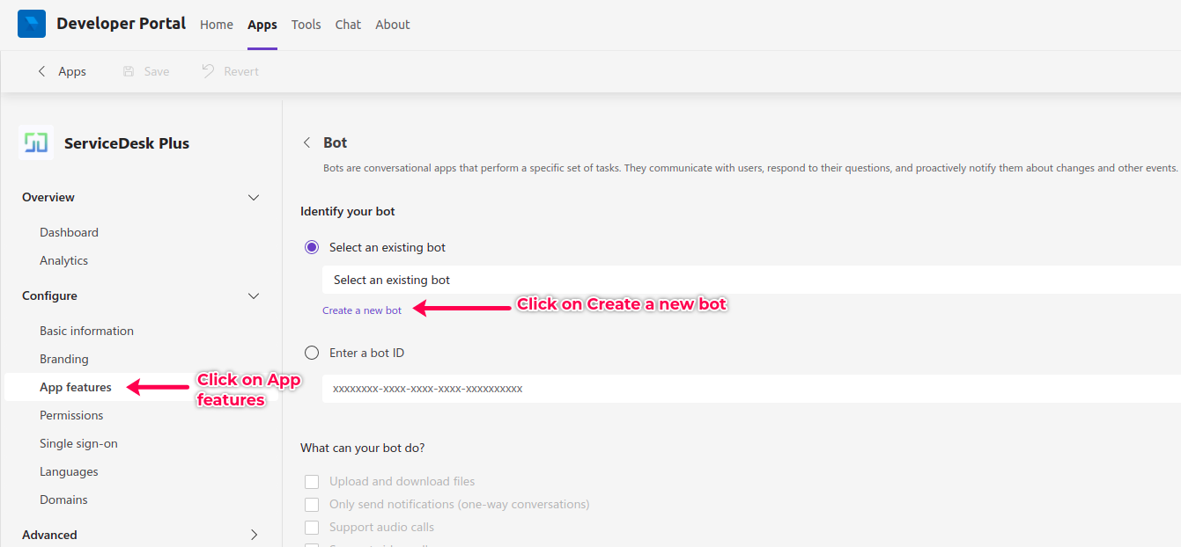The image size is (1181, 547).
Task: Click the Save floppy disk icon
Action: pyautogui.click(x=129, y=71)
